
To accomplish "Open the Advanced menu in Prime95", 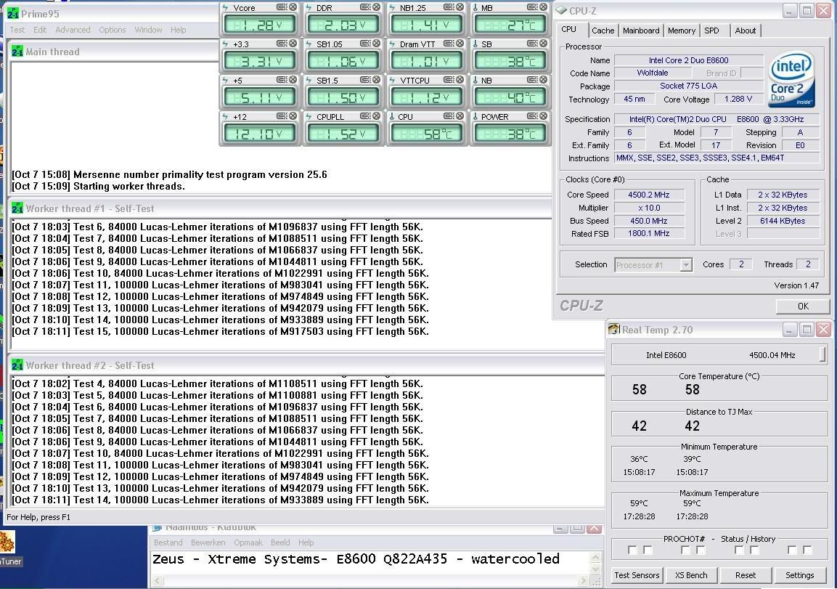I will pos(73,30).
